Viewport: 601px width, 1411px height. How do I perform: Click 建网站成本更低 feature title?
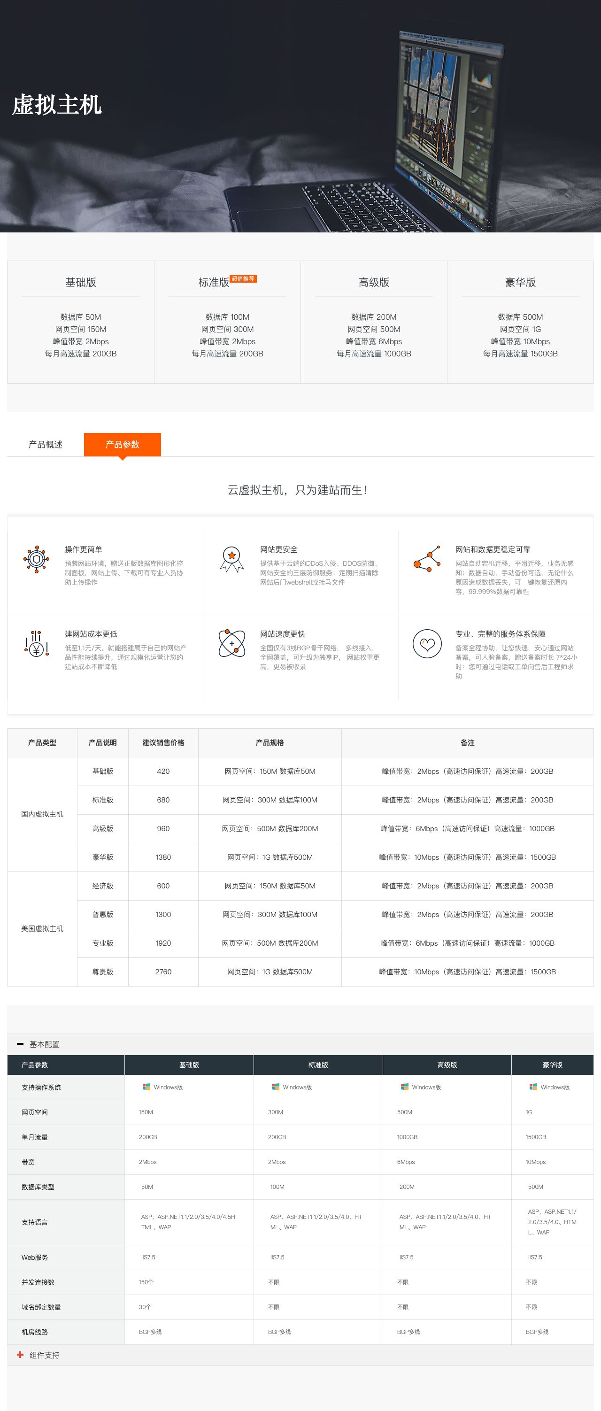[91, 634]
